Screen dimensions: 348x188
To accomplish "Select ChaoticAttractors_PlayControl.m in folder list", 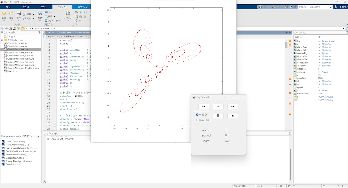I will (x=23, y=68).
